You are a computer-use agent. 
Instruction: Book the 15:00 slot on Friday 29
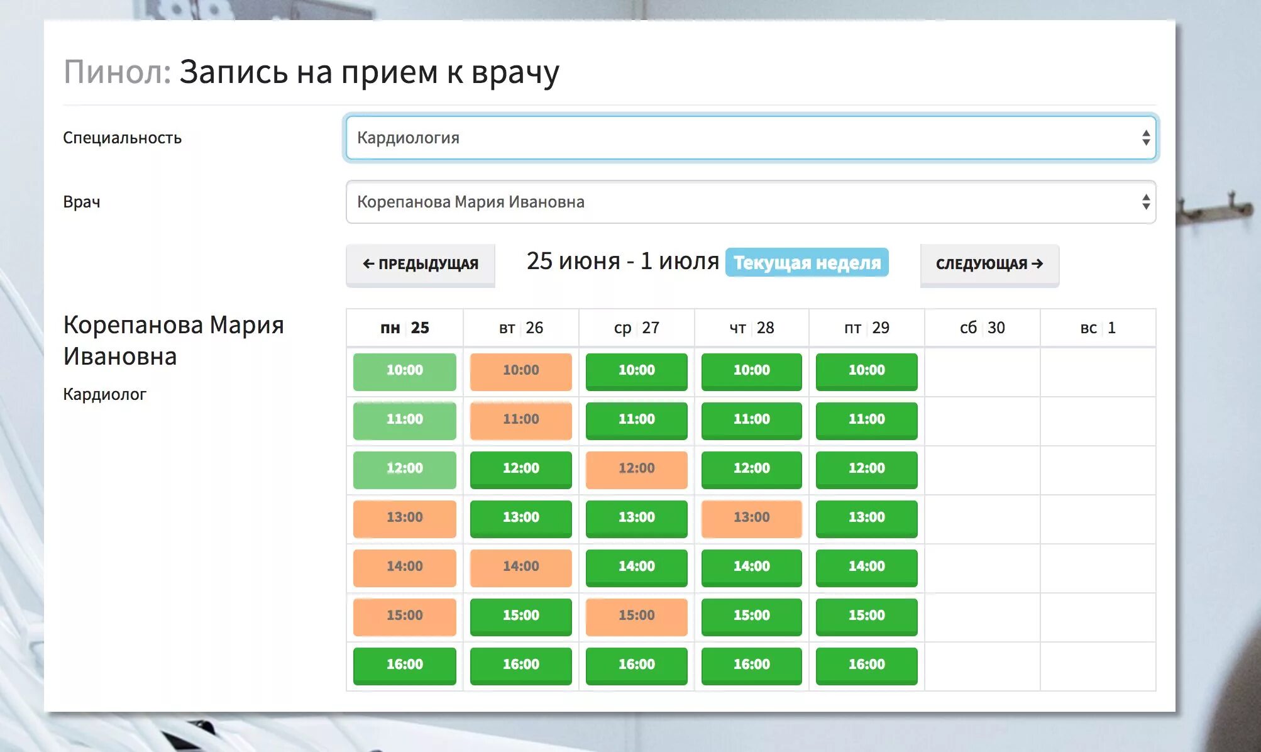867,617
